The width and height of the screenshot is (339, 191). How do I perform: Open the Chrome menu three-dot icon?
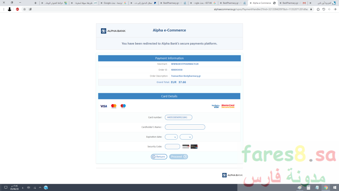[4, 9]
